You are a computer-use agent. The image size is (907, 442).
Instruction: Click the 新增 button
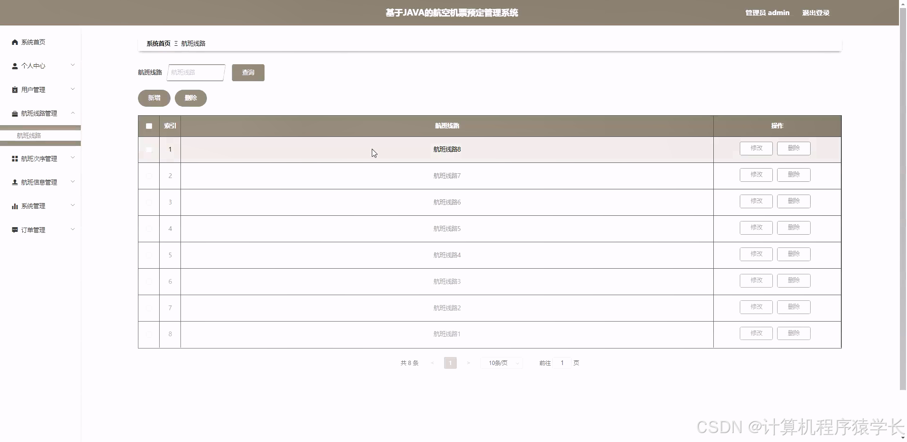pyautogui.click(x=154, y=98)
